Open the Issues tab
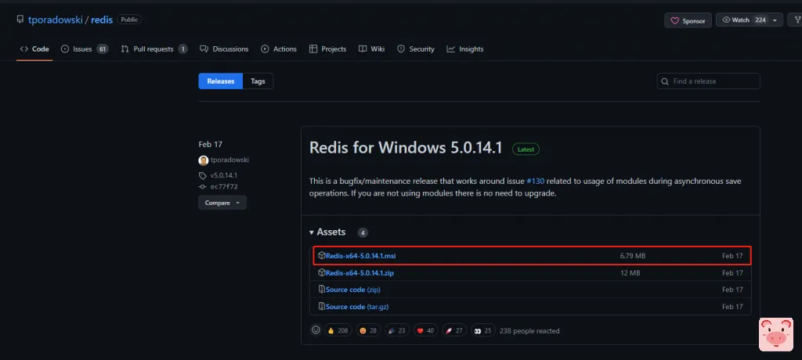 [83, 49]
